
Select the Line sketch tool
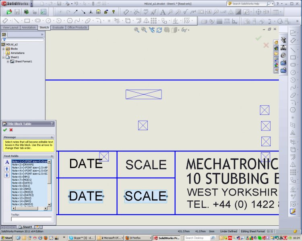(x=17, y=20)
